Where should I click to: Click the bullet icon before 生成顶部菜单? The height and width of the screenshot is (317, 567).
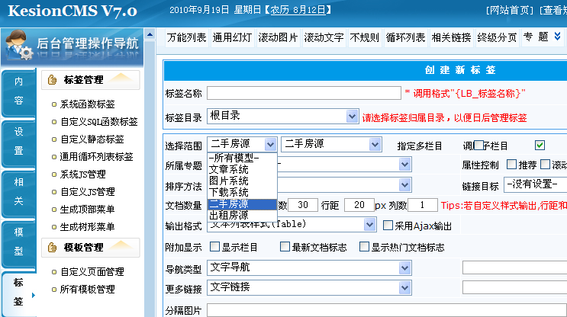(x=53, y=210)
